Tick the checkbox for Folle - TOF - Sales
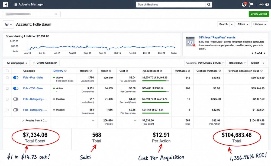The width and height of the screenshot is (271, 166). [x=7, y=89]
